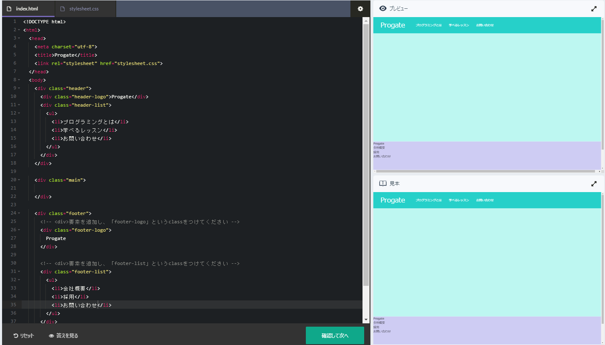This screenshot has width=605, height=345.
Task: Click the empty line 21 inside main div
Action: tap(192, 188)
